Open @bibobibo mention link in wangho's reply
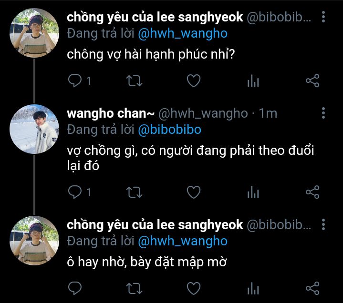 coord(169,130)
